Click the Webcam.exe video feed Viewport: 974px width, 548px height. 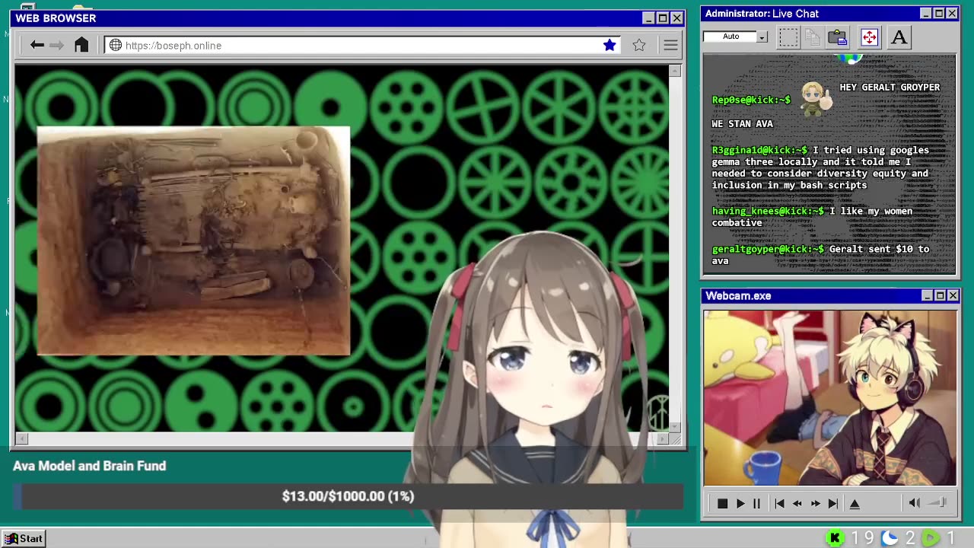click(829, 397)
